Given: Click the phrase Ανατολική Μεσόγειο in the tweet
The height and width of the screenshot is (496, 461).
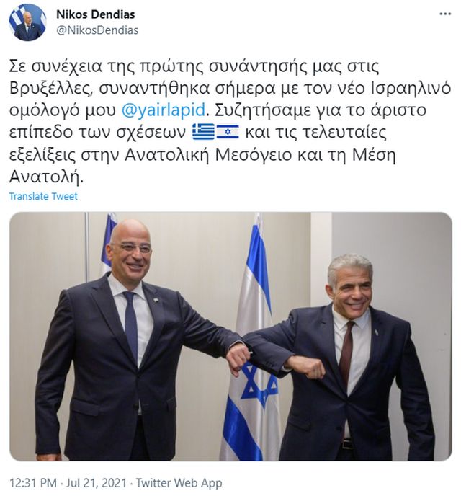Looking at the screenshot, I should click(x=208, y=155).
